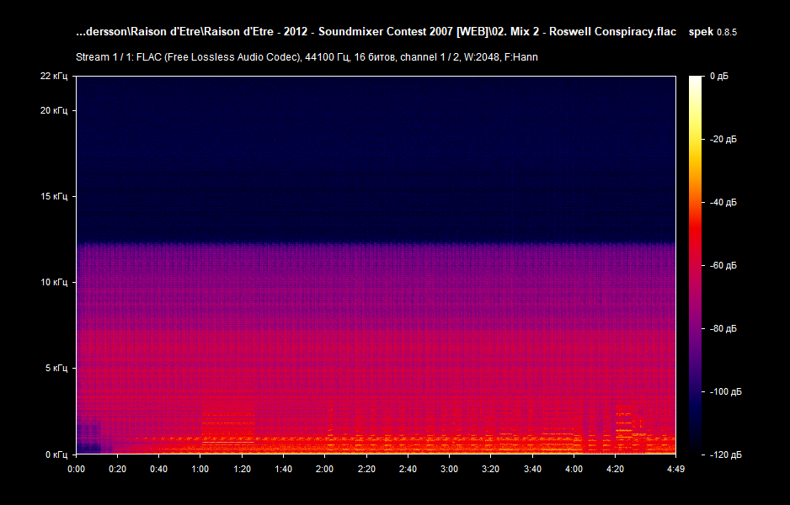Click the 0 дБ color scale label

click(719, 76)
